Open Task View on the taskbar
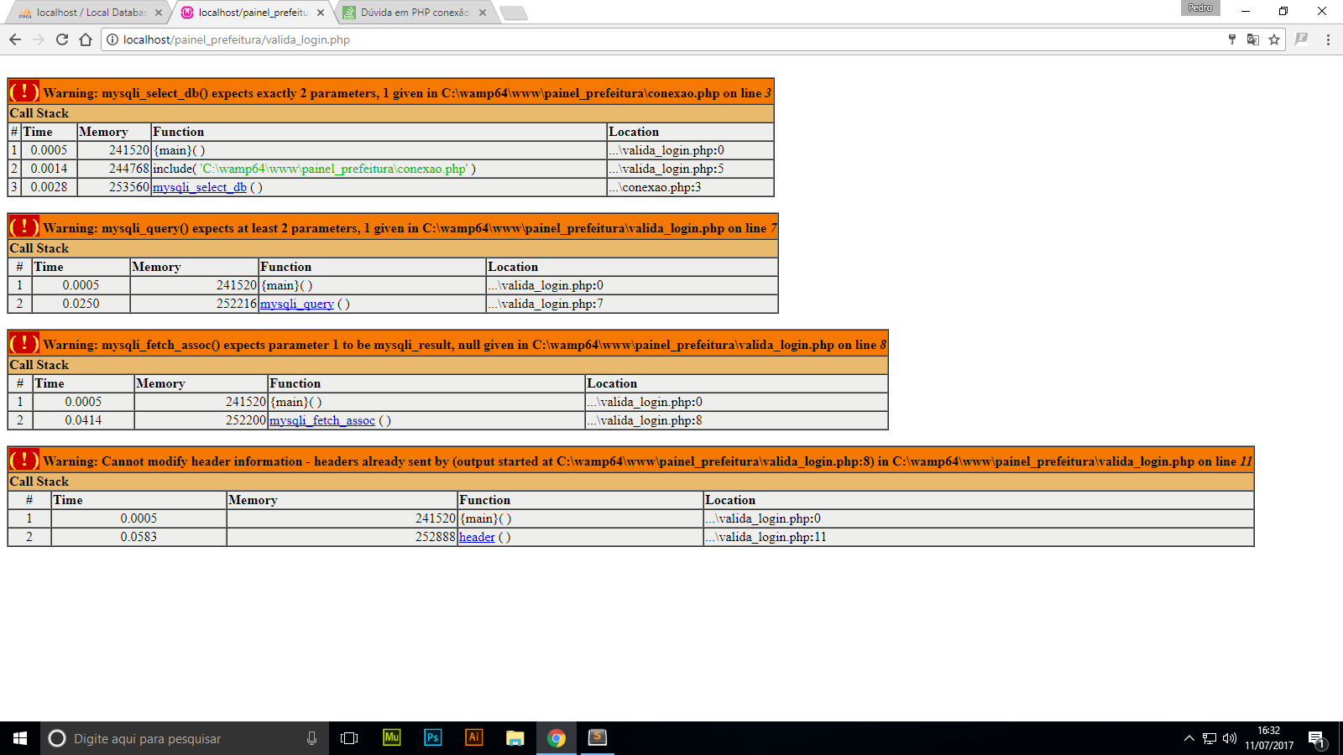This screenshot has height=755, width=1343. [x=349, y=738]
